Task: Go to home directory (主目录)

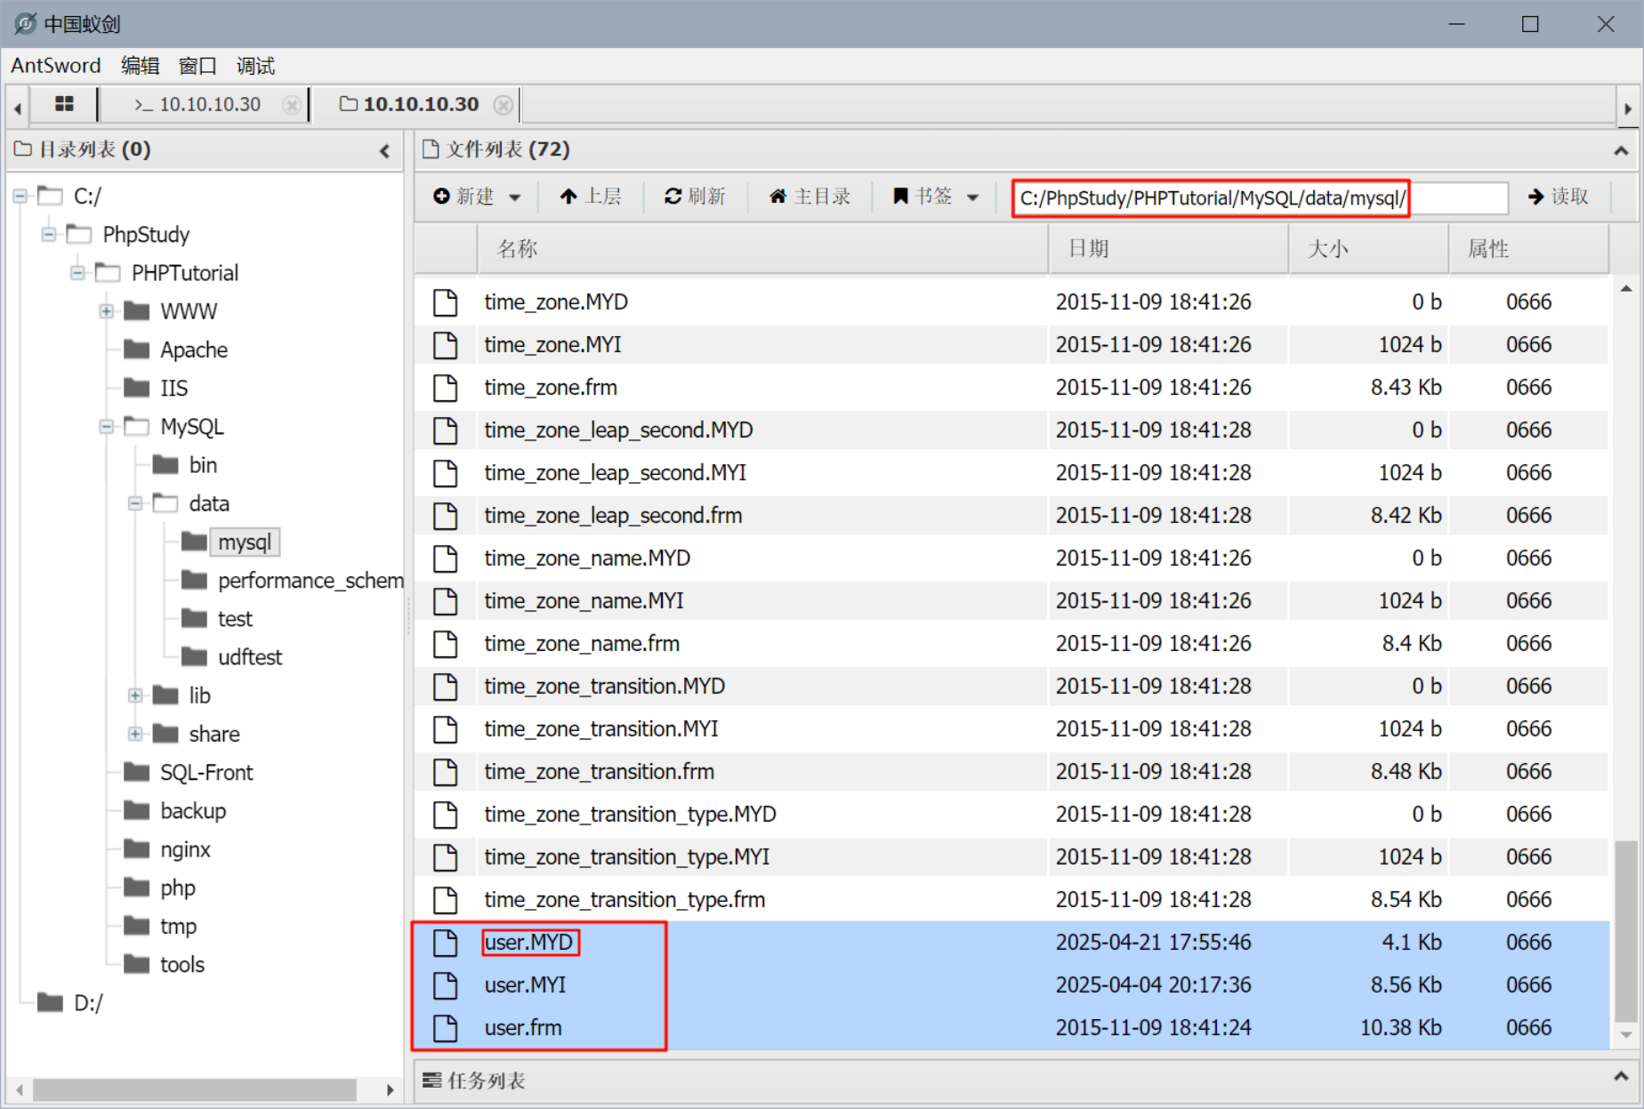Action: coord(810,197)
